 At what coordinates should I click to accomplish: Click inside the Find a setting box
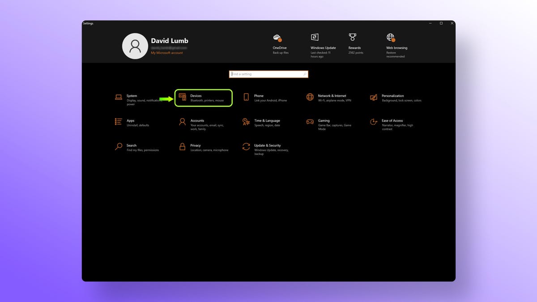click(x=268, y=74)
